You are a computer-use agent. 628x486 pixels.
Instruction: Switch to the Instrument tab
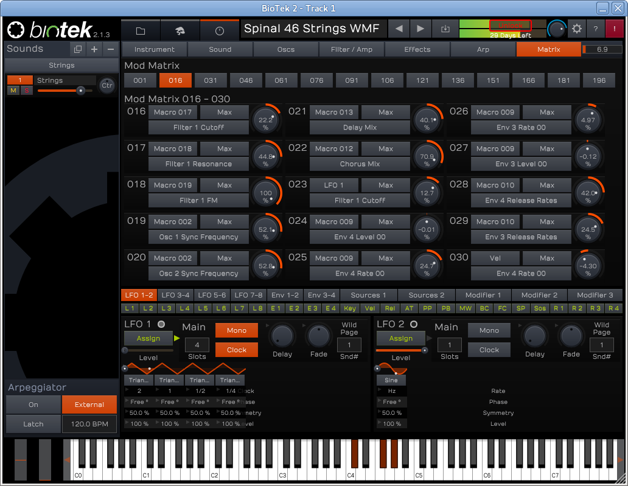pyautogui.click(x=155, y=49)
